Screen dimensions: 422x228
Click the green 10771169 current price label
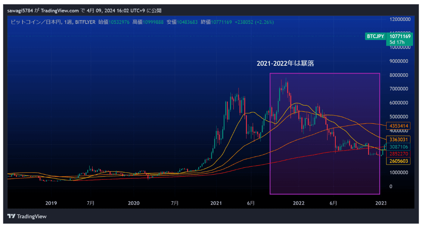[x=400, y=36]
